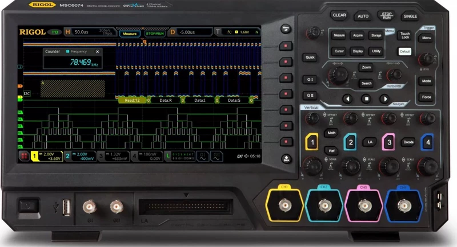Click the SINGLE button
Image resolution: width=457 pixels, height=247 pixels.
410,17
